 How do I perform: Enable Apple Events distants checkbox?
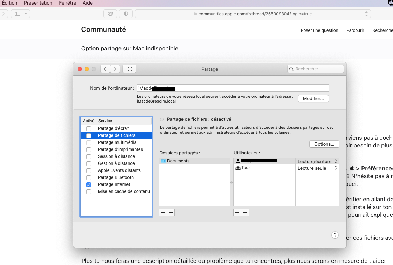tap(89, 171)
